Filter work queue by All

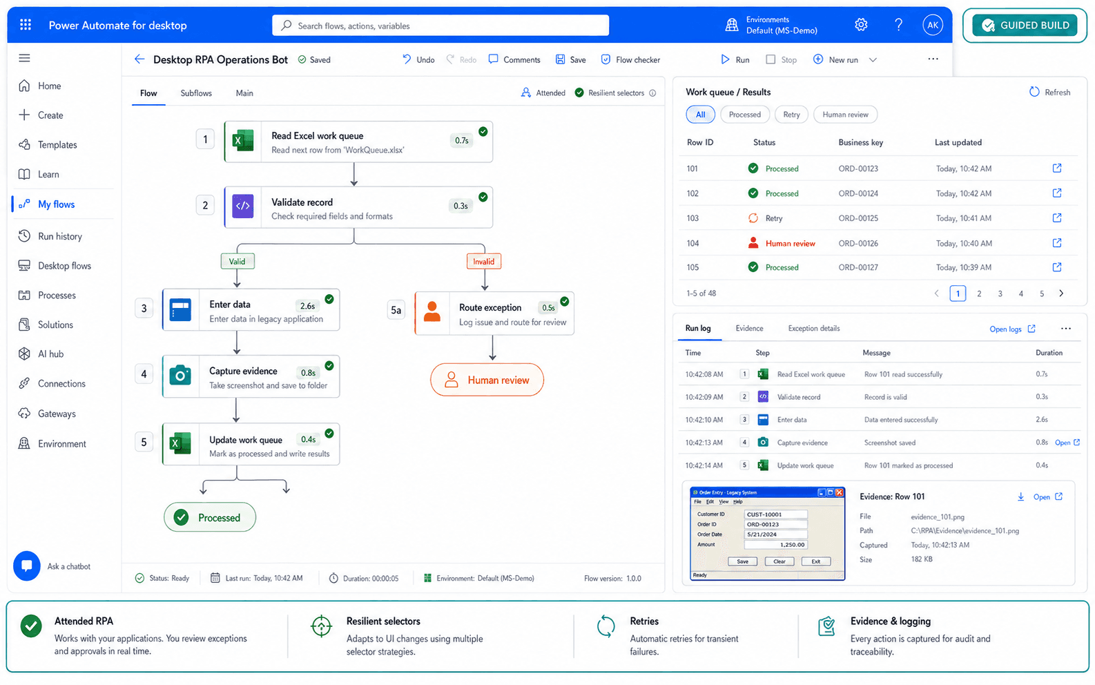point(701,115)
